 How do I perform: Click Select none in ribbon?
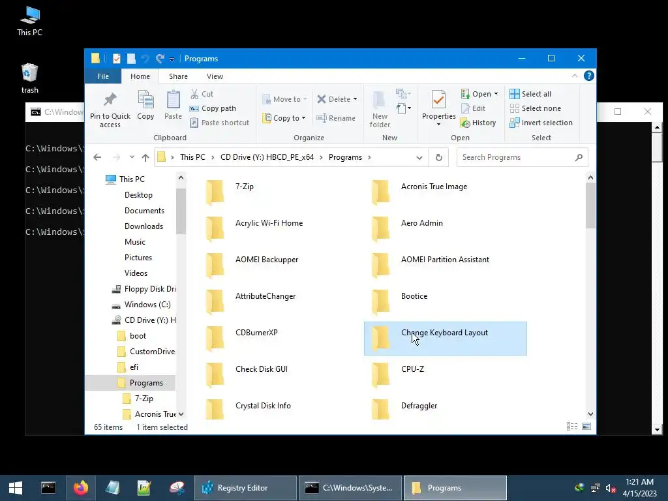click(x=535, y=108)
